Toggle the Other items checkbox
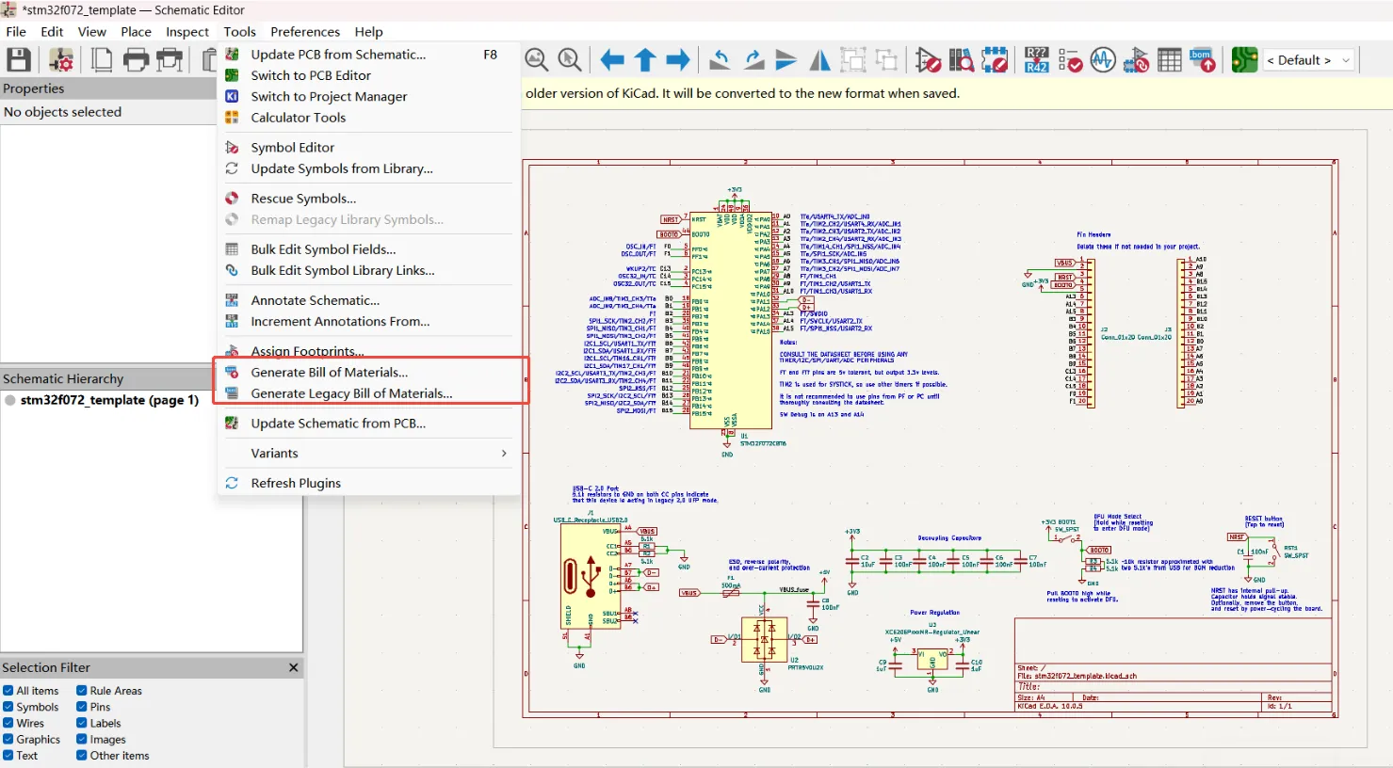Viewport: 1393px width, 768px height. tap(82, 755)
